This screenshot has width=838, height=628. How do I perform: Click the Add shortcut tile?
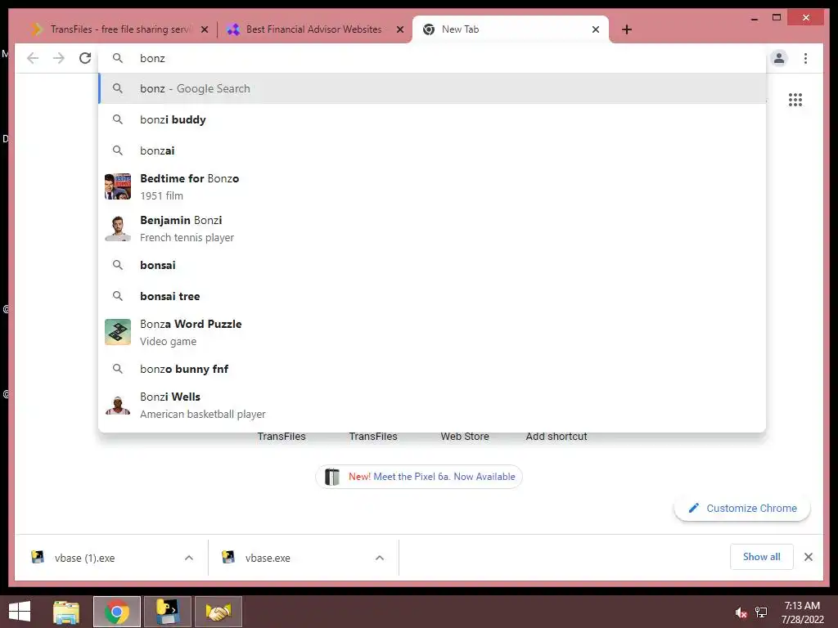[556, 437]
